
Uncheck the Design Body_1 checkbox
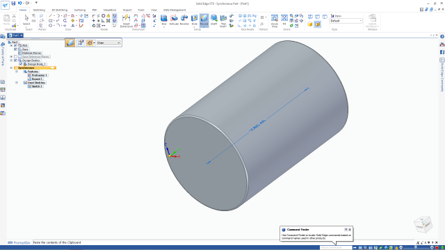pos(21,64)
